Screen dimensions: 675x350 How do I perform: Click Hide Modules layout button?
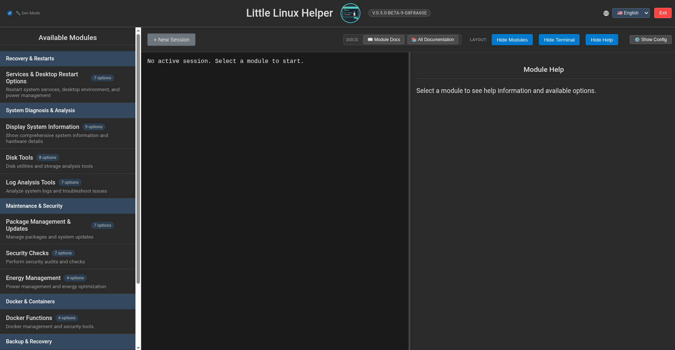click(512, 40)
